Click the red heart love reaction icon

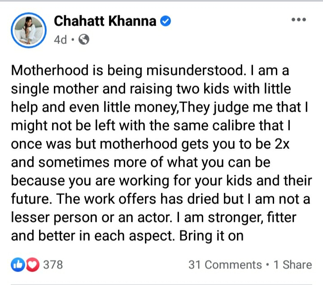tap(32, 264)
